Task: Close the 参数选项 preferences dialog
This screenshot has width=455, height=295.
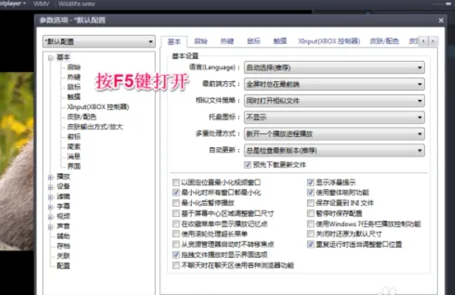Action: pos(441,20)
